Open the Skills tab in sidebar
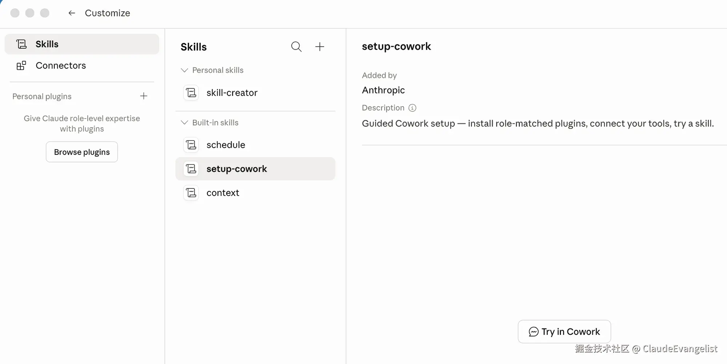The height and width of the screenshot is (364, 727). (82, 44)
